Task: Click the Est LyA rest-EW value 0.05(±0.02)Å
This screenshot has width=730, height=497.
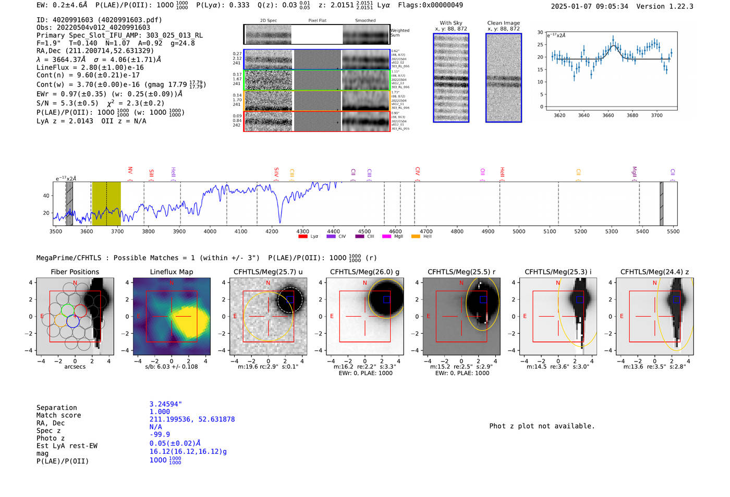Action: (175, 443)
